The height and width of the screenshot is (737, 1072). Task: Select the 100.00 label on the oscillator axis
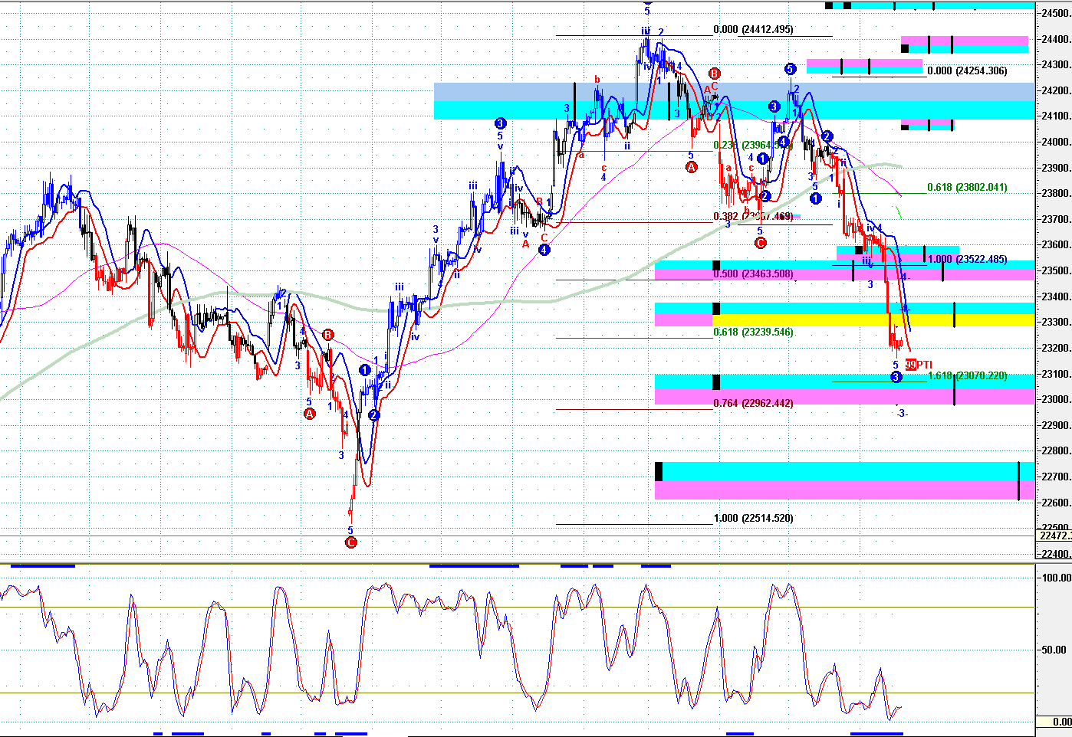tap(1057, 578)
